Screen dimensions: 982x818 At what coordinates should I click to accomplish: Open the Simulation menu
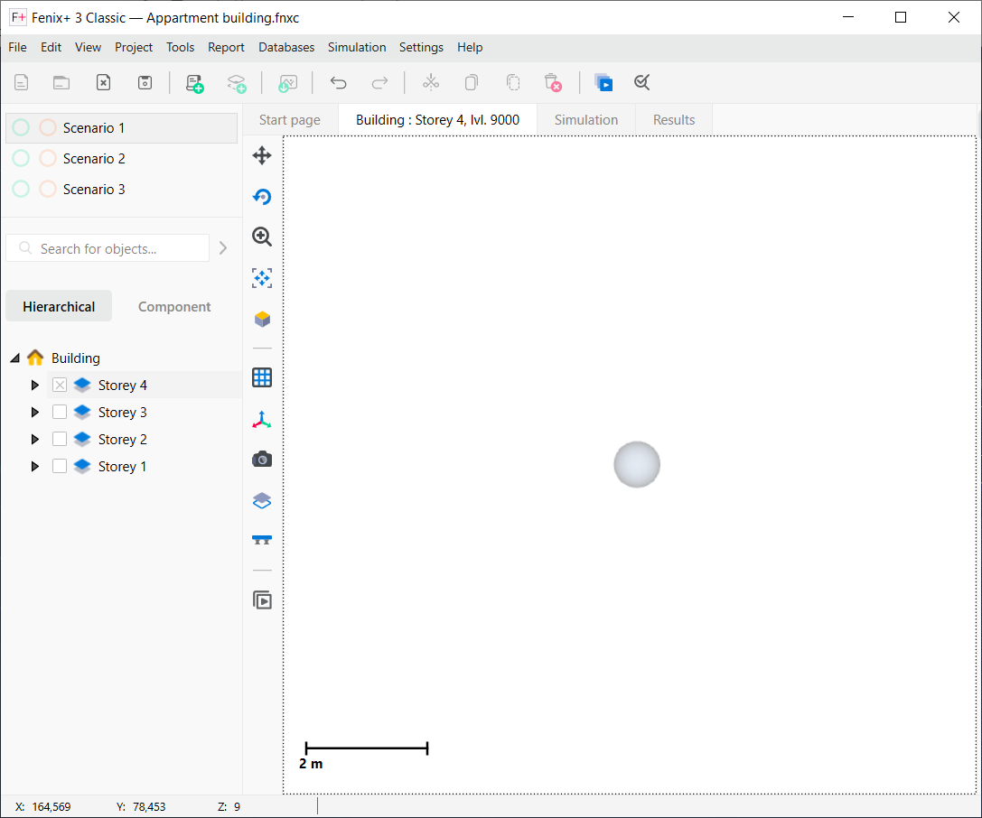coord(357,47)
